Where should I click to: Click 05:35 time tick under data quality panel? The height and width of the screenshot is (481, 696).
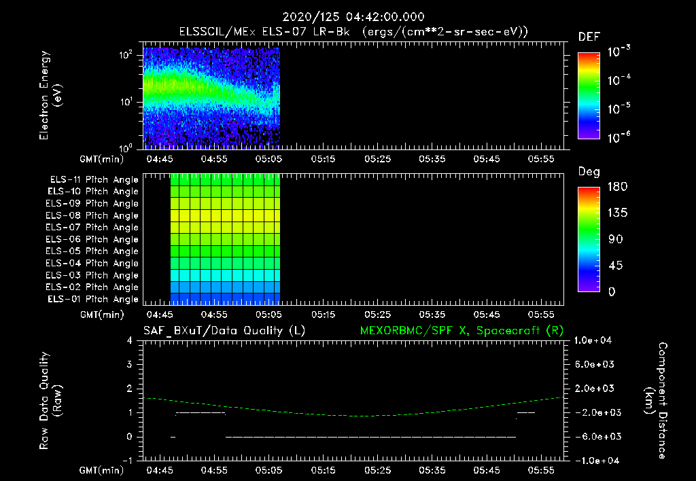coord(432,470)
